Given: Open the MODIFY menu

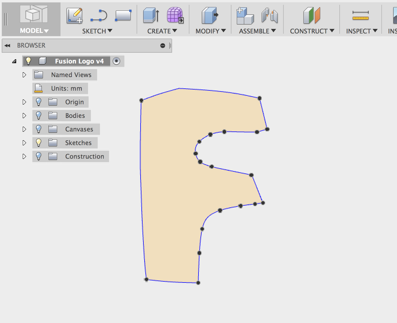Looking at the screenshot, I should pyautogui.click(x=211, y=31).
